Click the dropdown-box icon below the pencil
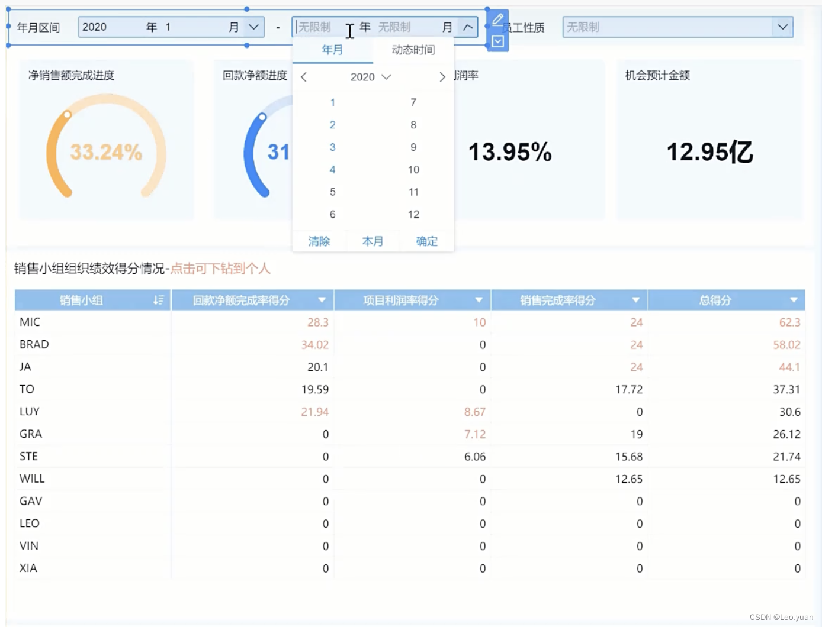The image size is (822, 627). pos(497,41)
